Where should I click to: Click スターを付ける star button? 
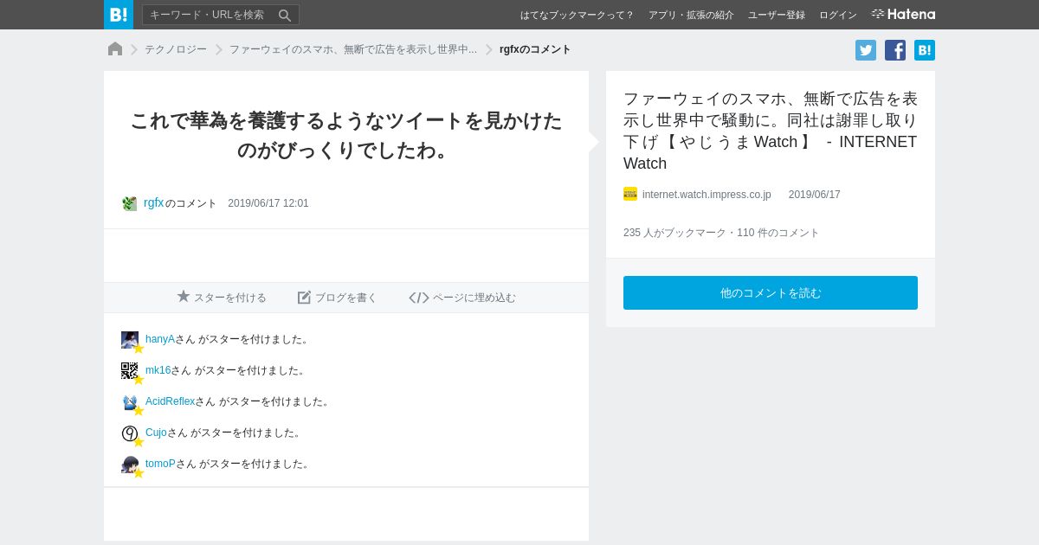coord(222,297)
